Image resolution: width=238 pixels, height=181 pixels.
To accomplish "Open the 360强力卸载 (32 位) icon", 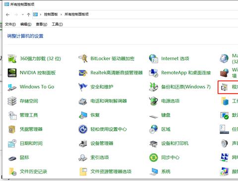I will tap(12, 59).
